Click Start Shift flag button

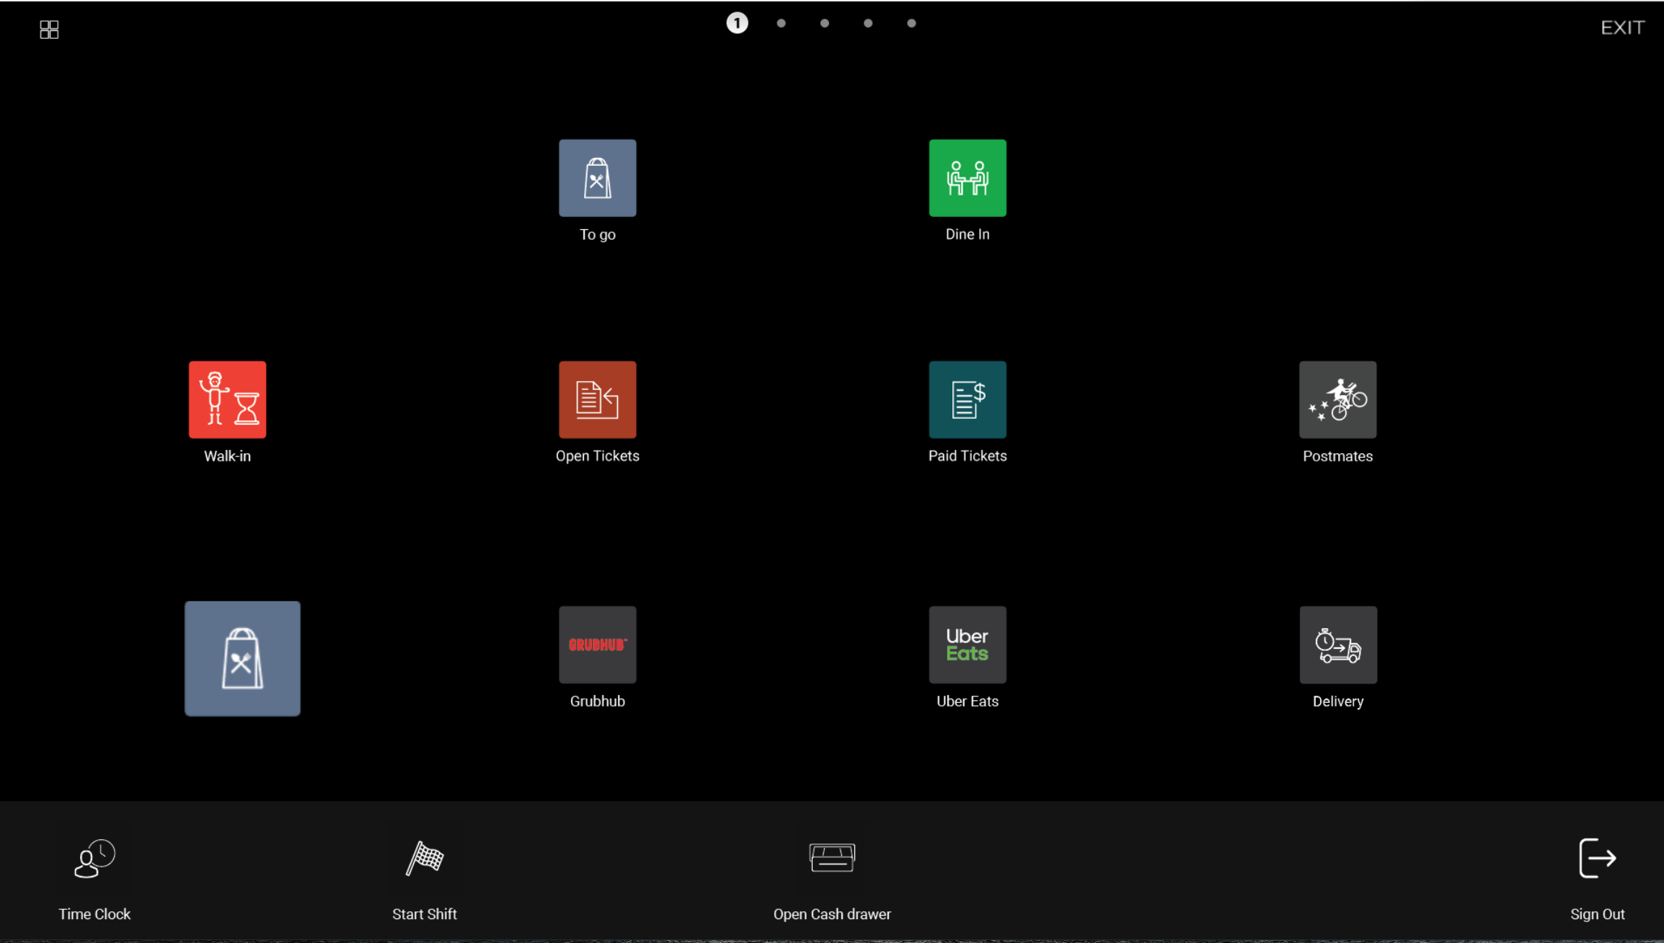point(425,858)
